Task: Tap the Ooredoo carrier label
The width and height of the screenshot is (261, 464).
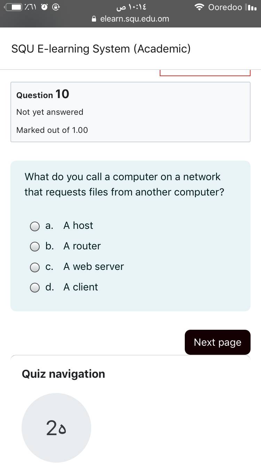Action: [225, 7]
